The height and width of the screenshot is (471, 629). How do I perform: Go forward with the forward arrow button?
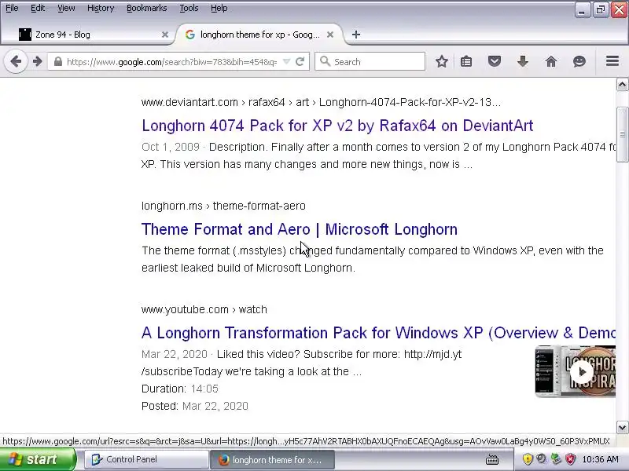point(37,62)
